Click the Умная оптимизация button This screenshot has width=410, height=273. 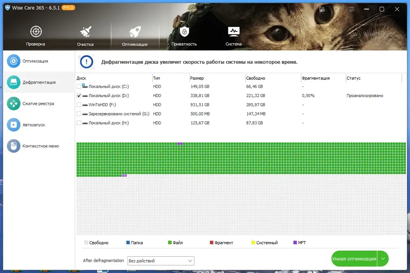354,259
